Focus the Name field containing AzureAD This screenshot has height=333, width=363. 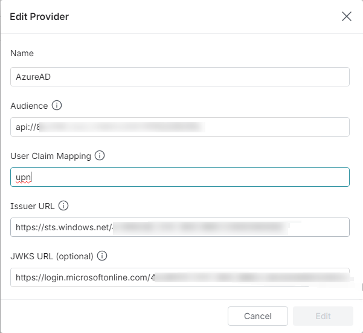coord(179,77)
